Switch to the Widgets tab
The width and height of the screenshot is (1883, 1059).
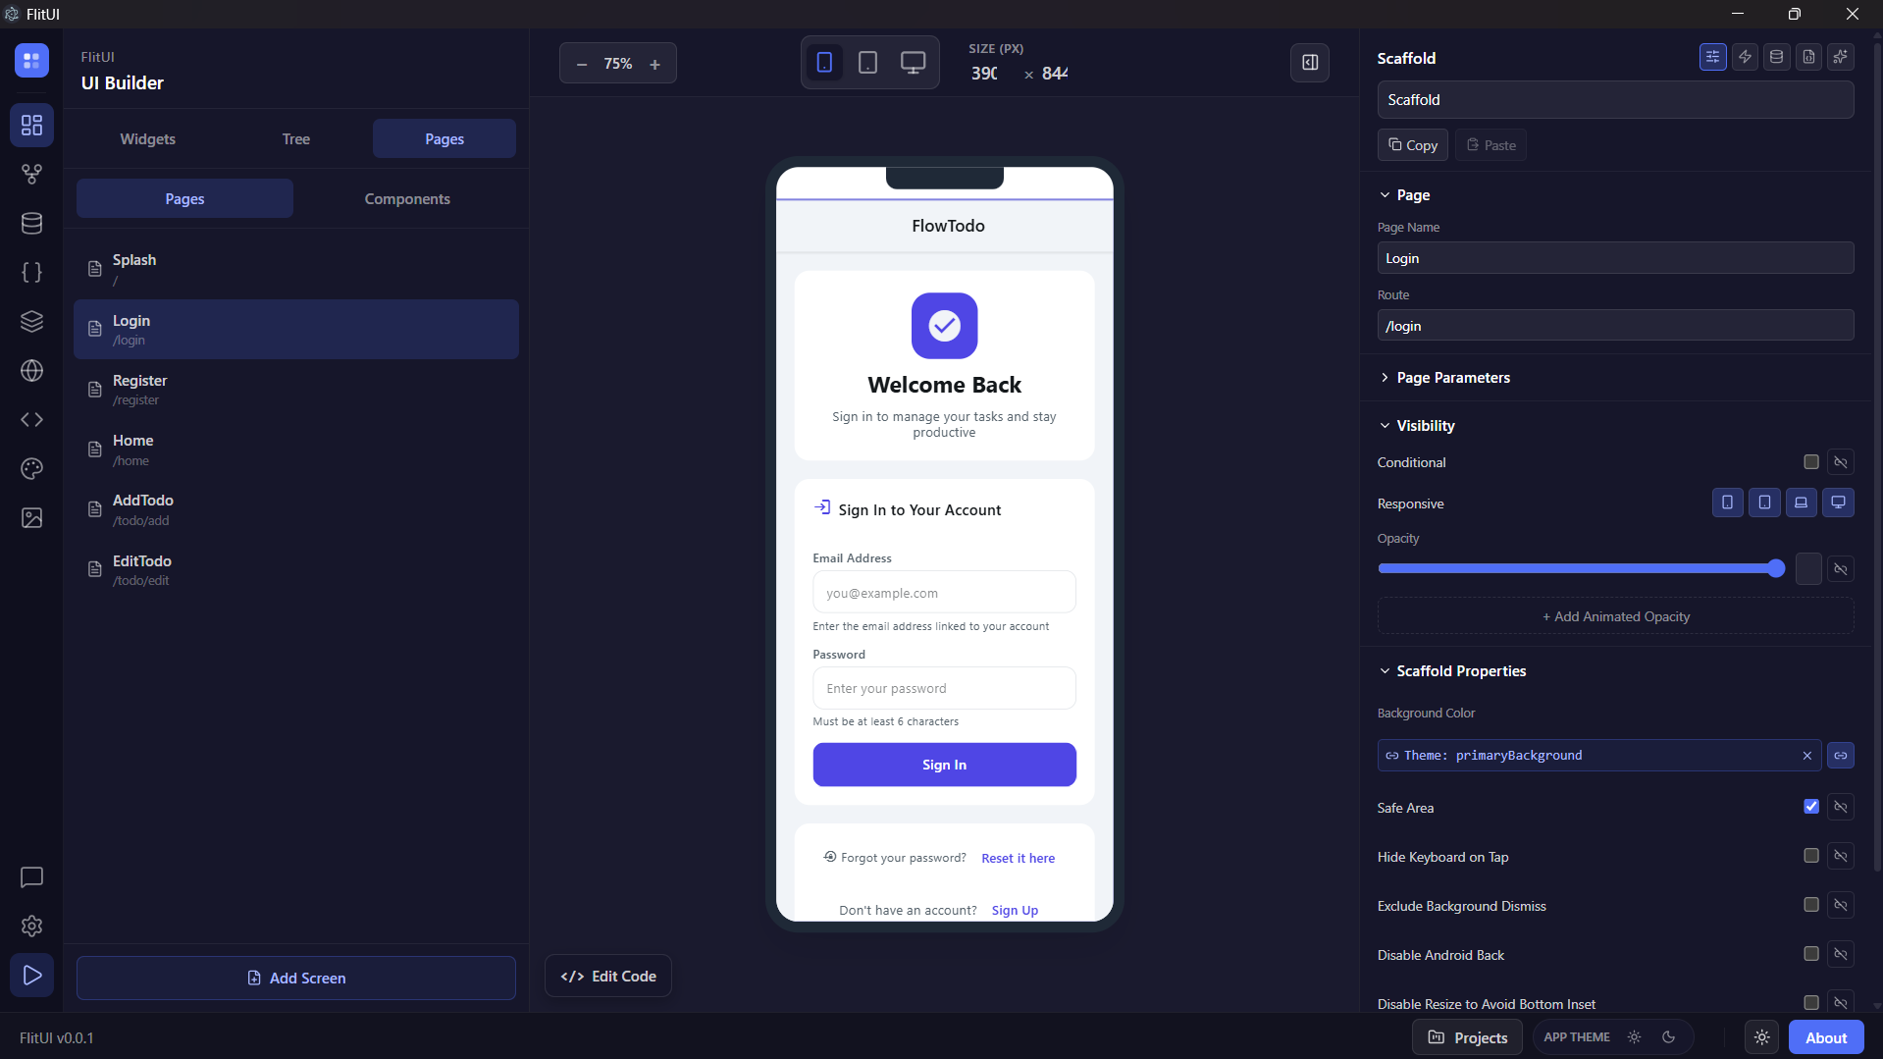pyautogui.click(x=148, y=138)
